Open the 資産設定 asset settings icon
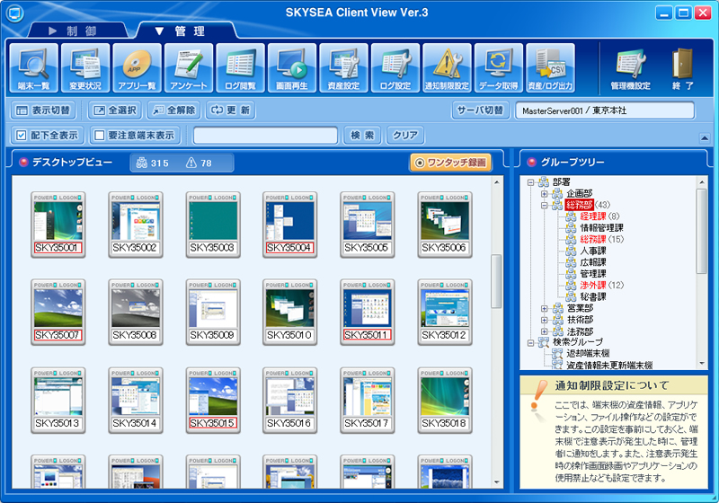This screenshot has height=503, width=719. (x=343, y=68)
